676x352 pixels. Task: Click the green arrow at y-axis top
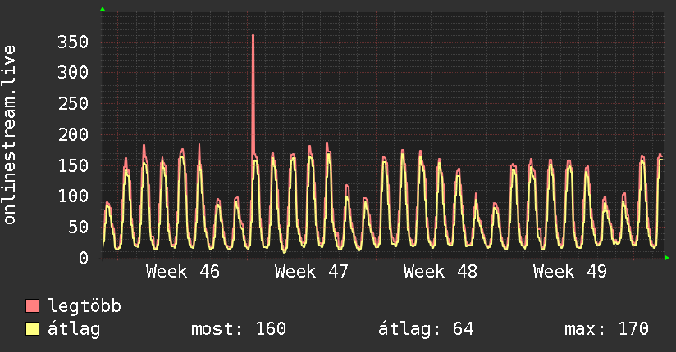(x=103, y=9)
